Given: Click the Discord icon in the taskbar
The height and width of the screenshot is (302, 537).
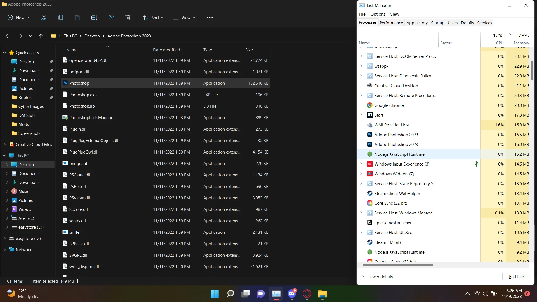Looking at the screenshot, I should (x=292, y=294).
